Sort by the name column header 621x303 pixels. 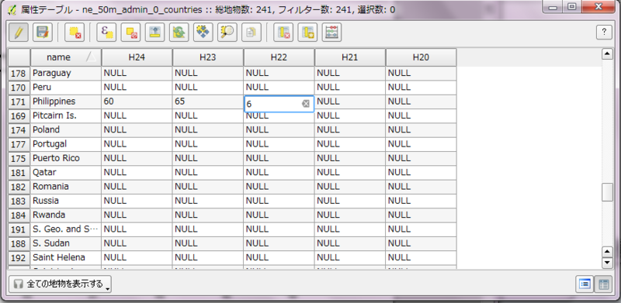66,57
